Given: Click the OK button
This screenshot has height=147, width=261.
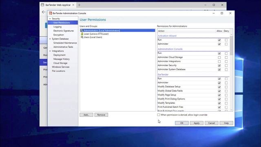Looking at the screenshot, I should tap(182, 123).
